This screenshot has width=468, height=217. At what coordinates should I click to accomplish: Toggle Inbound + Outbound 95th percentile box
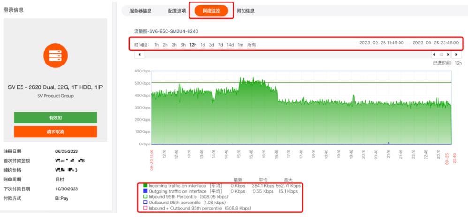tap(145, 208)
